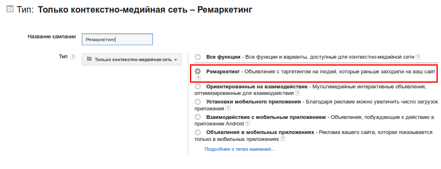The height and width of the screenshot is (169, 441).
Task: Open help icon next to 'Тип' label
Action: (x=73, y=57)
